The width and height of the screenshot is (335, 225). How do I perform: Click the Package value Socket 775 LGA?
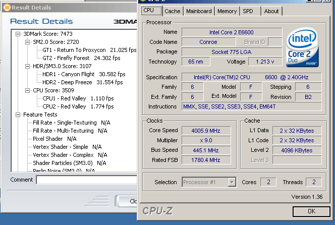(x=232, y=52)
